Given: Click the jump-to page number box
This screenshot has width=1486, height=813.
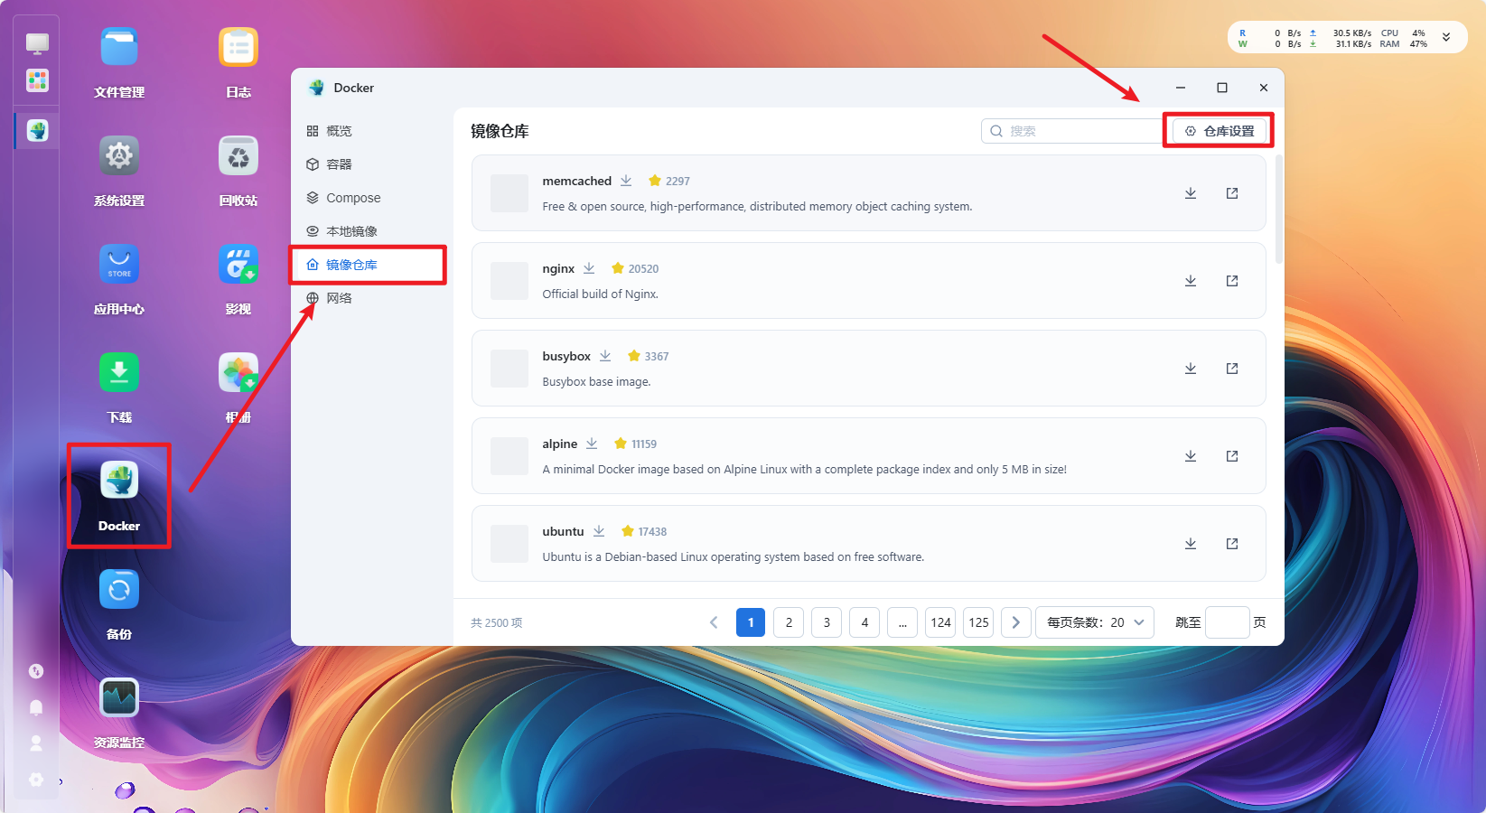Looking at the screenshot, I should click(x=1227, y=622).
